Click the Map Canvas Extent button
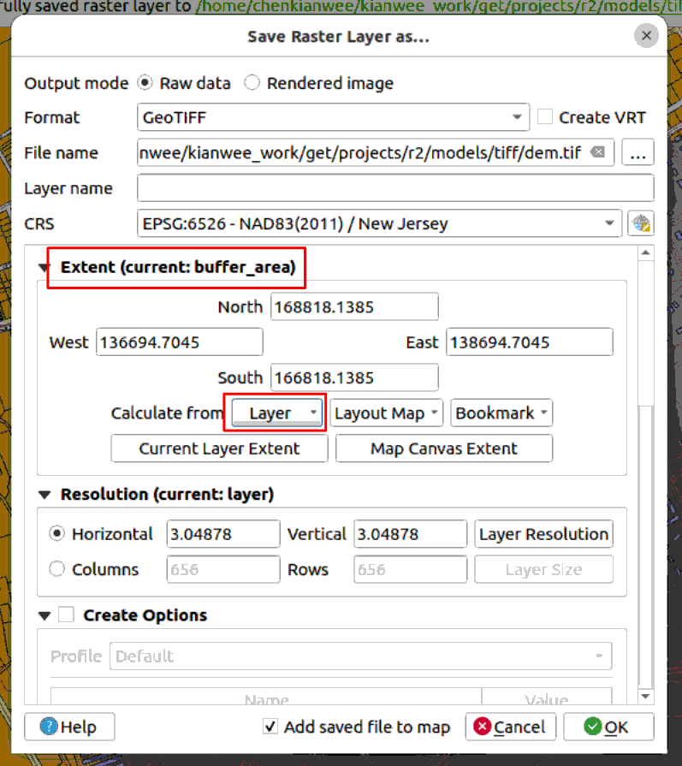This screenshot has height=766, width=682. [443, 448]
